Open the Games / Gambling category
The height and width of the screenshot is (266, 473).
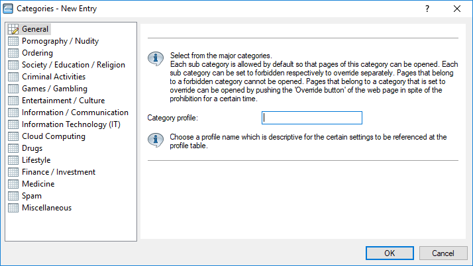coord(54,89)
